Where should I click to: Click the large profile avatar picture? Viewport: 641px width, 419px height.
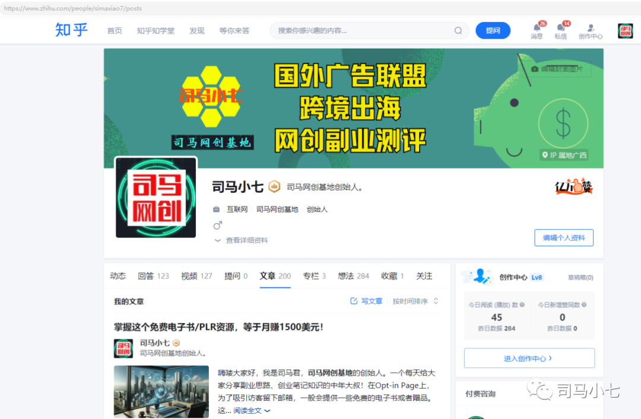(x=156, y=198)
